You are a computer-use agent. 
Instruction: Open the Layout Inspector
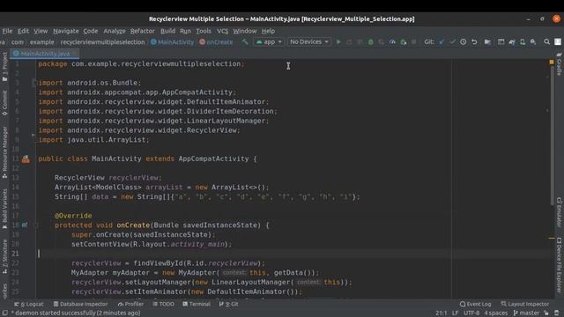525,304
